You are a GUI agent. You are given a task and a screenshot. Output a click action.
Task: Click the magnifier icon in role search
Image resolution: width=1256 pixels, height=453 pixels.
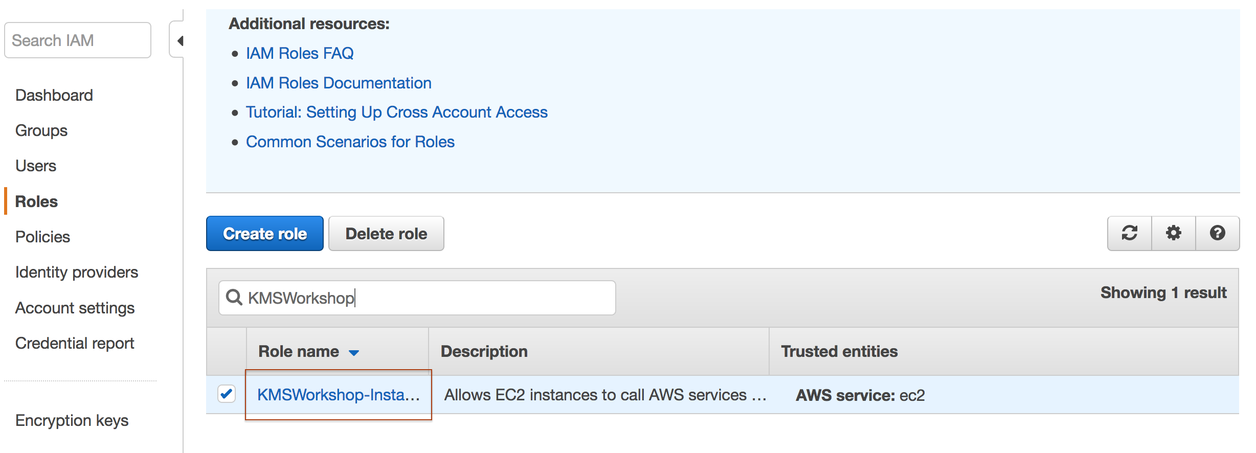[234, 297]
